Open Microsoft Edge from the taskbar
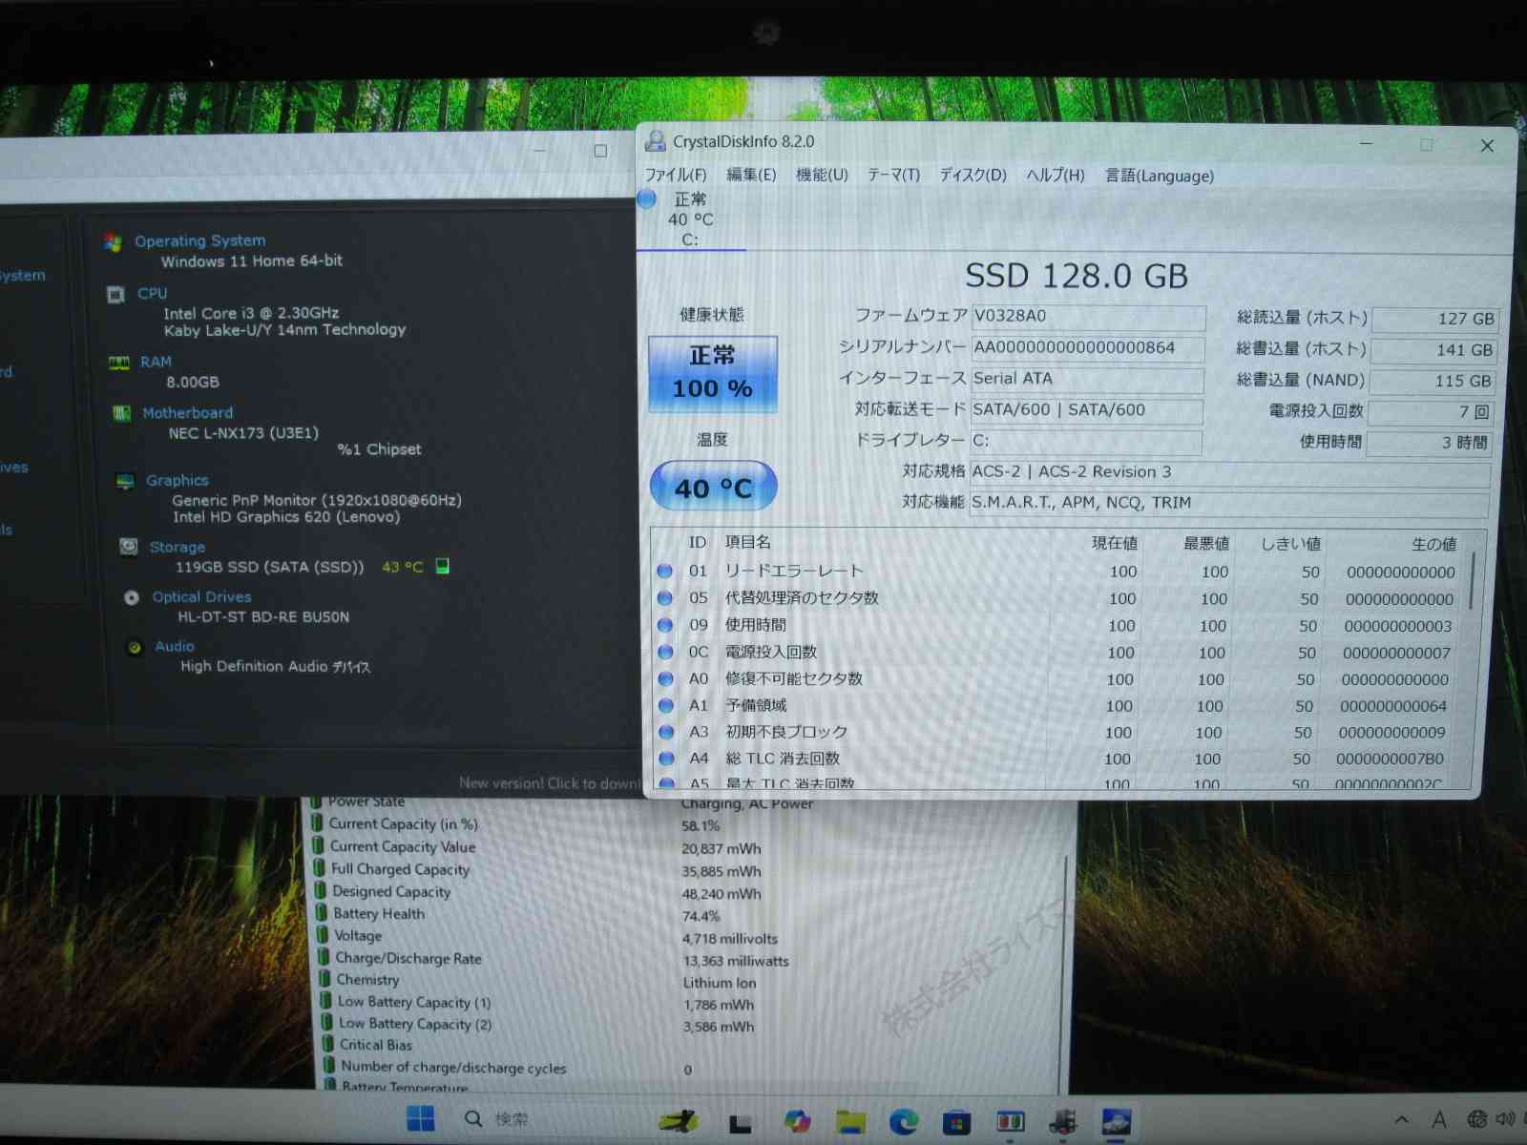 tap(903, 1121)
